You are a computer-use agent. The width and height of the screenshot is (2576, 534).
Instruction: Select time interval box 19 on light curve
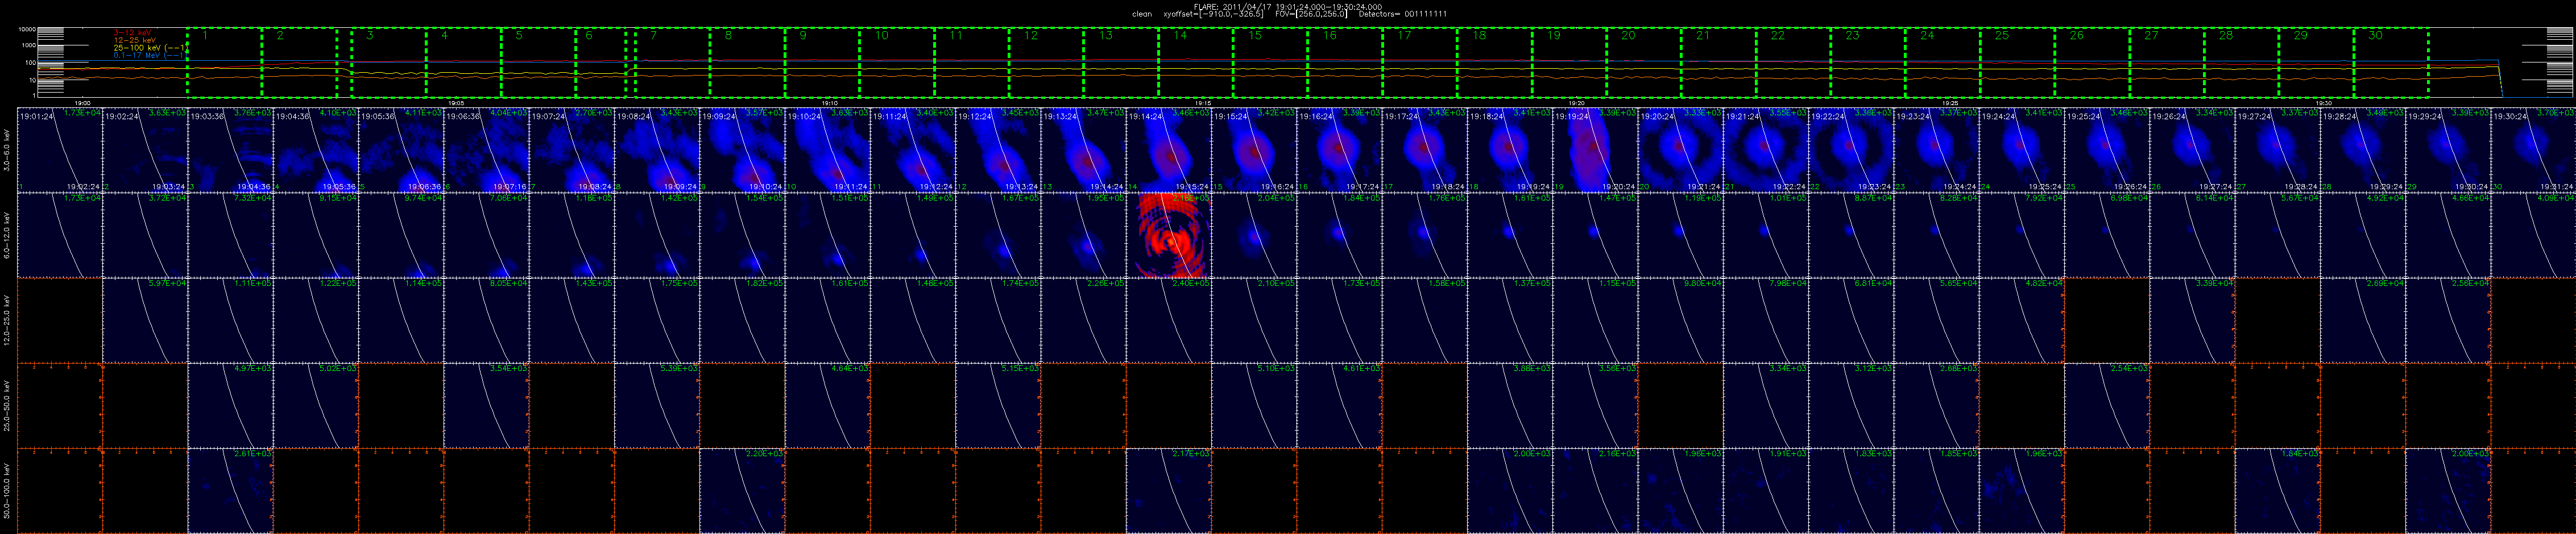[x=1570, y=62]
